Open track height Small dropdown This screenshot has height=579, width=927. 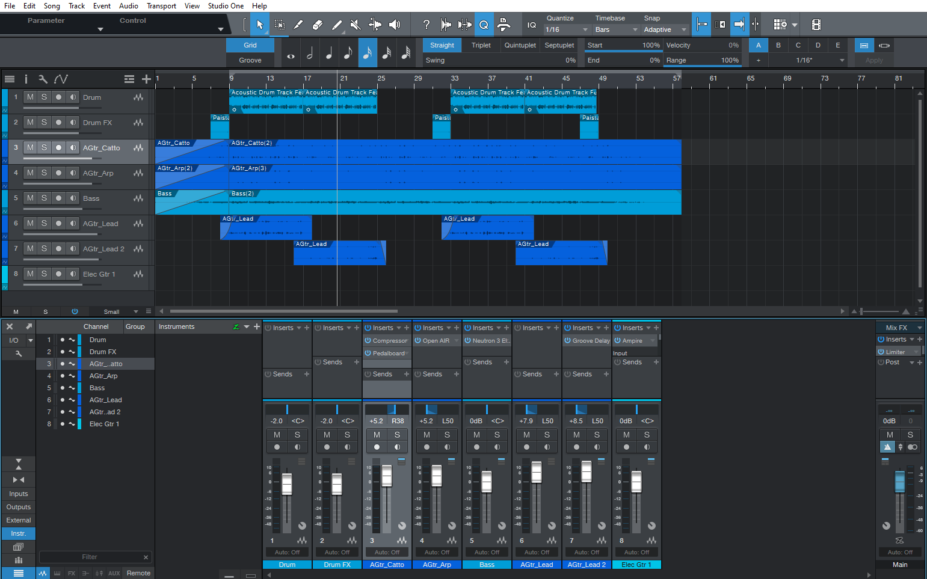(x=120, y=311)
